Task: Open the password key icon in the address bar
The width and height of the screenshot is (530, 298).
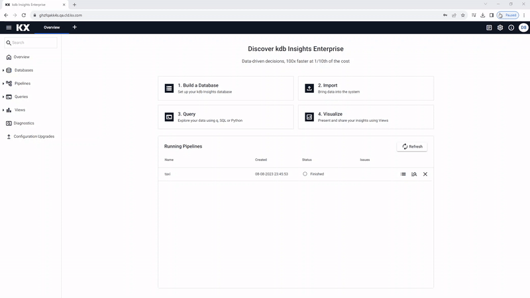Action: [x=445, y=15]
